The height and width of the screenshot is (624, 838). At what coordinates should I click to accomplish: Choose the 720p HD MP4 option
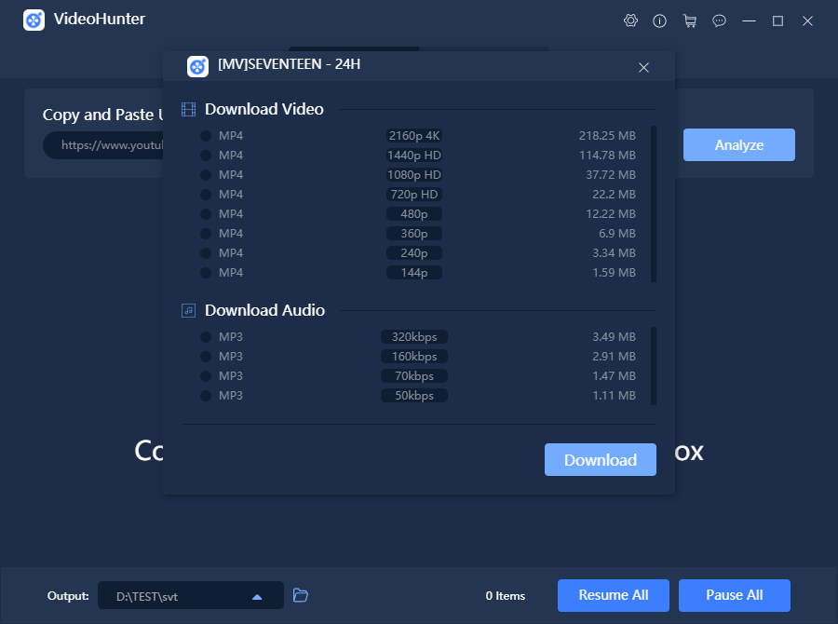click(413, 194)
